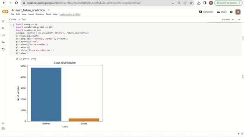Open the browser zoom magnifier icon
Viewport: 244px width, 137px height.
pyautogui.click(x=179, y=3)
